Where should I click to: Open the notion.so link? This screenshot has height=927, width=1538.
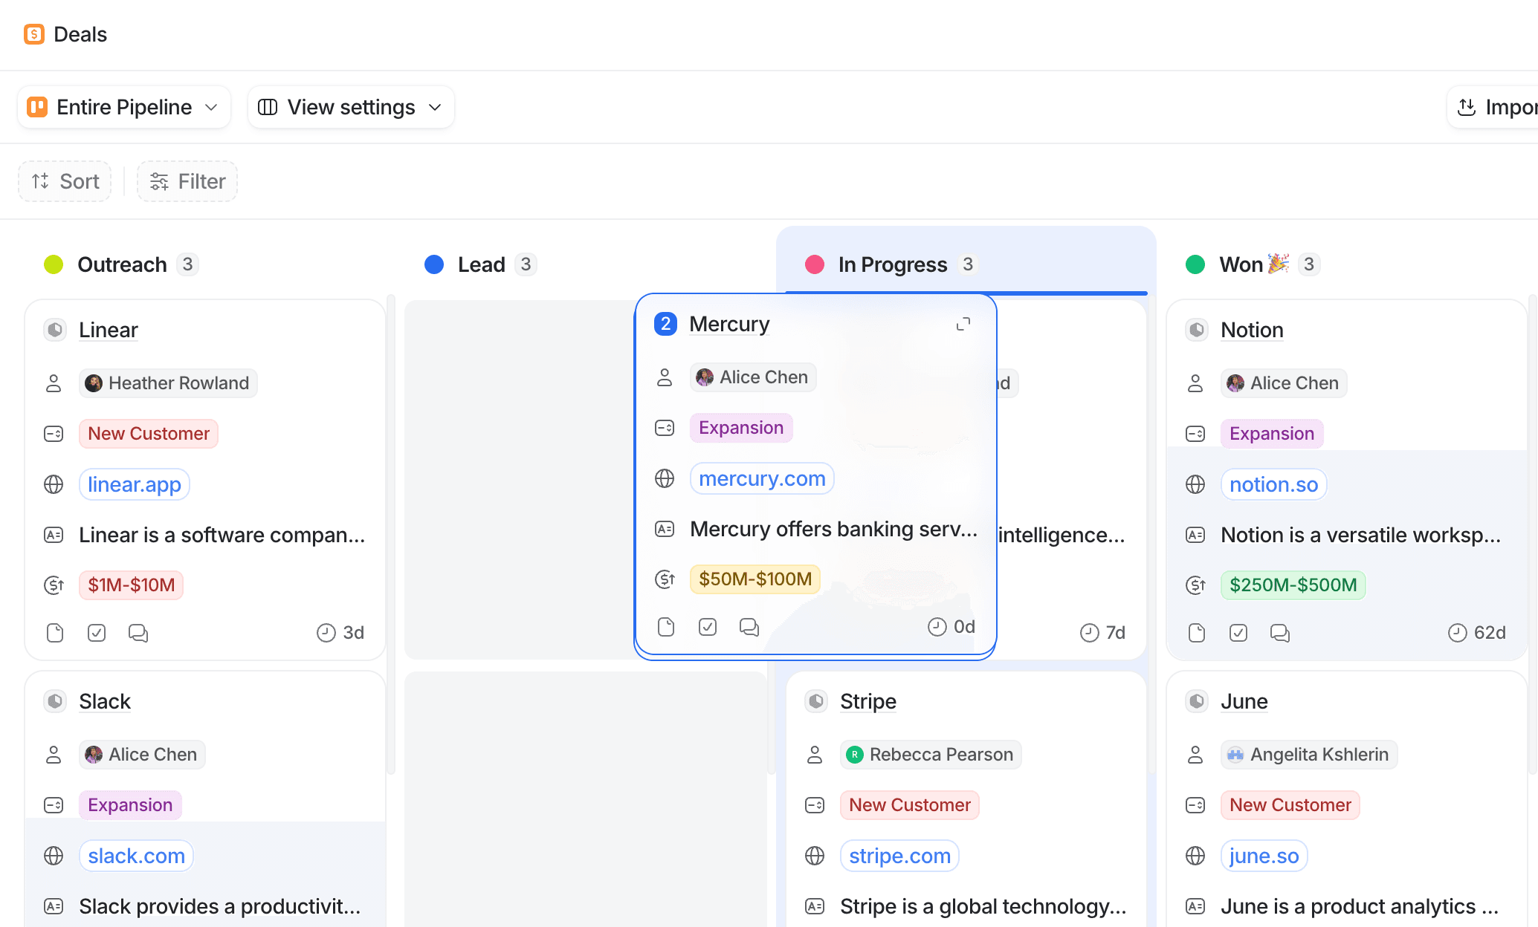(x=1273, y=484)
